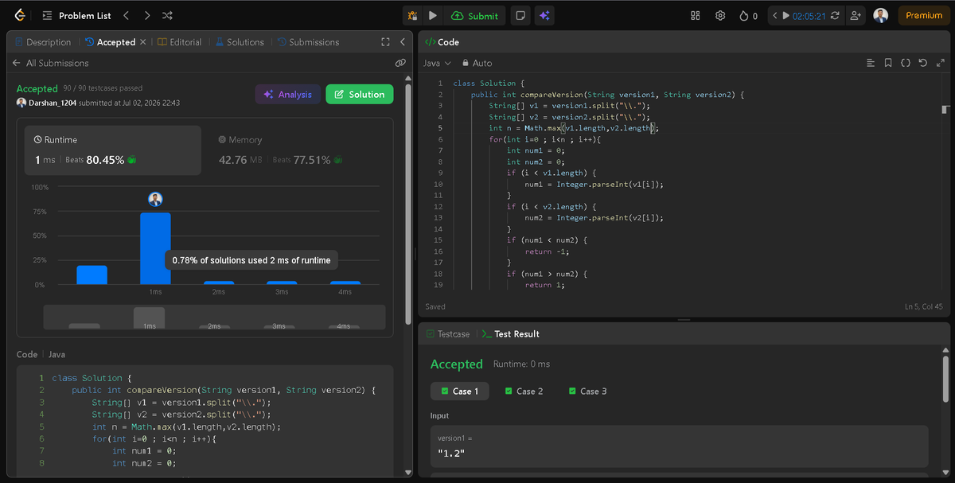Copy submission link icon
Screen dimensions: 955x483
click(400, 63)
